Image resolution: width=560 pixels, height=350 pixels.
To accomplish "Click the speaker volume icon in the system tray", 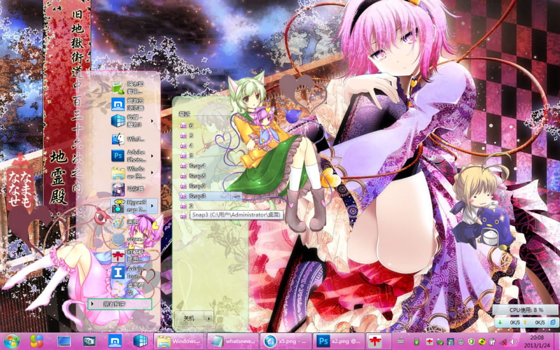I will [x=512, y=341].
